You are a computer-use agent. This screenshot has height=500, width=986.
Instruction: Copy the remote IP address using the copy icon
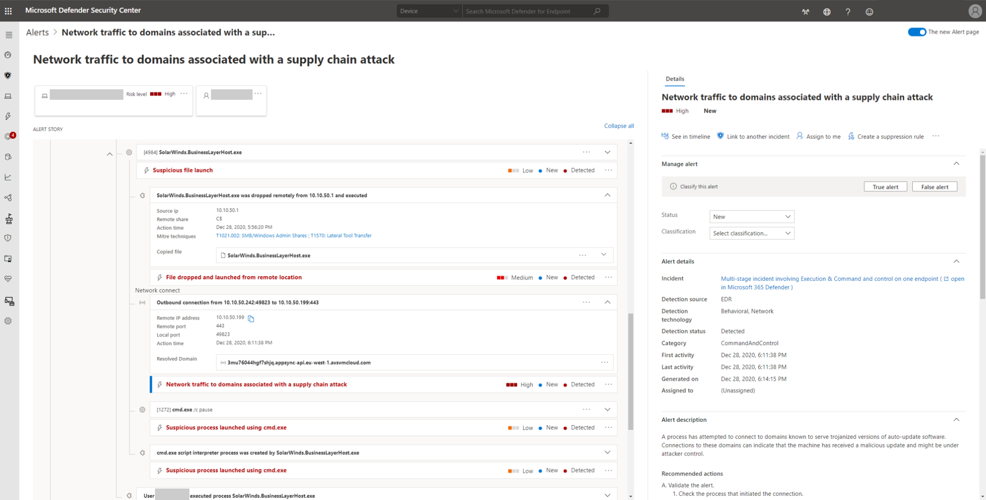251,318
